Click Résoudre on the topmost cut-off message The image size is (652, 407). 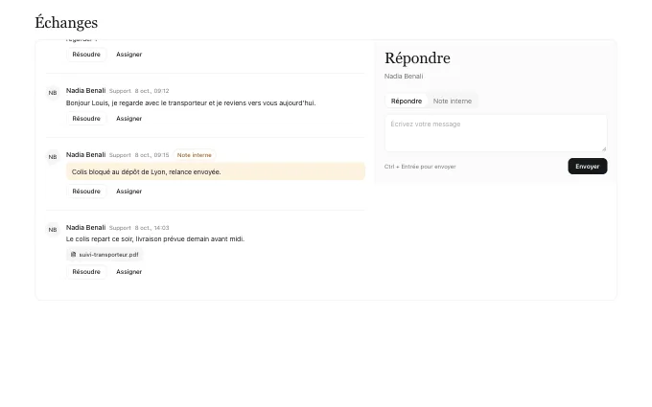86,55
